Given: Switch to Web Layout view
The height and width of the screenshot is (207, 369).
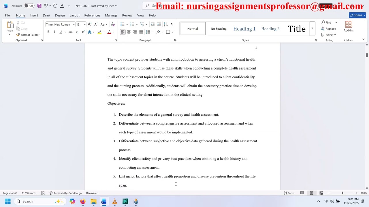Looking at the screenshot, I should click(321, 193).
